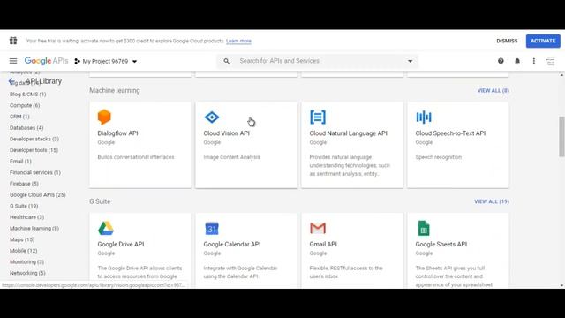The width and height of the screenshot is (565, 318).
Task: Open the Google Sheets API title
Action: [441, 244]
